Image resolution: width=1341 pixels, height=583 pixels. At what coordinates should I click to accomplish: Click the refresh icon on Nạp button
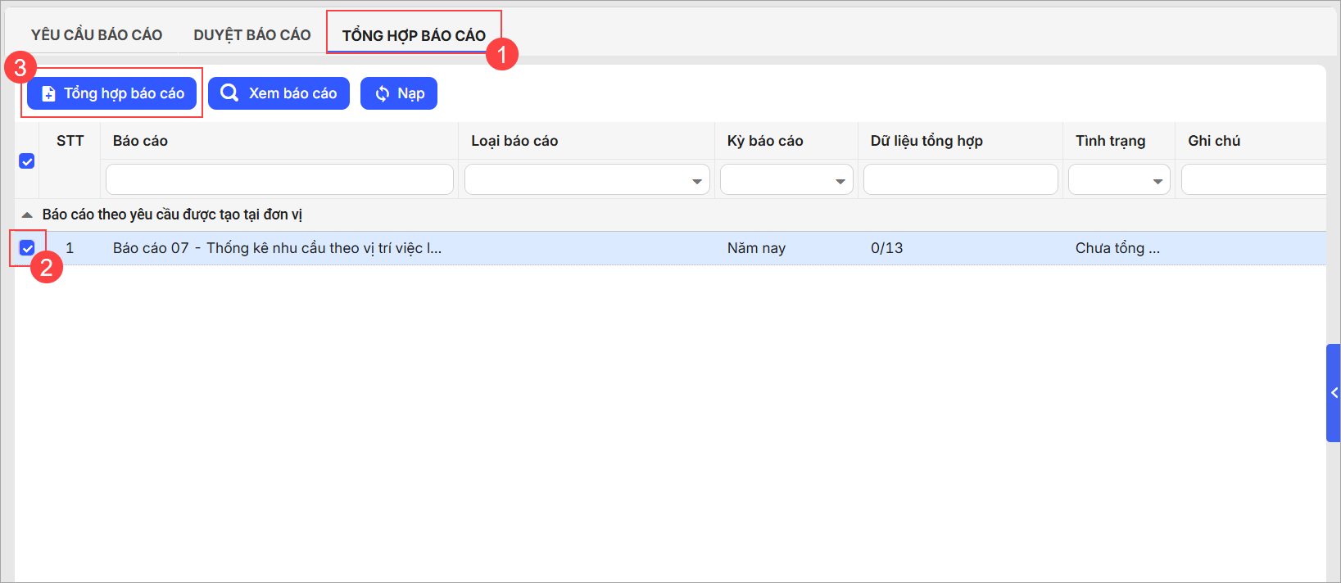tap(382, 94)
